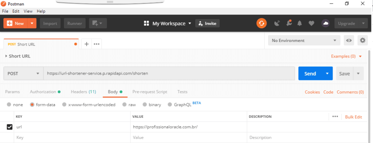Open the Code link

pos(328,92)
